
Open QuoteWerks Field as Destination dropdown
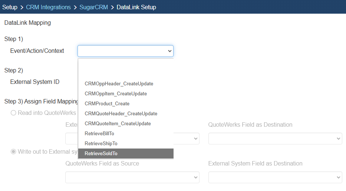click(275, 139)
